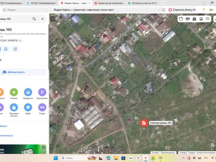Image resolution: width=216 pixels, height=162 pixels.
Task: Click browser bookmark icon in address bar
Action: click(163, 10)
